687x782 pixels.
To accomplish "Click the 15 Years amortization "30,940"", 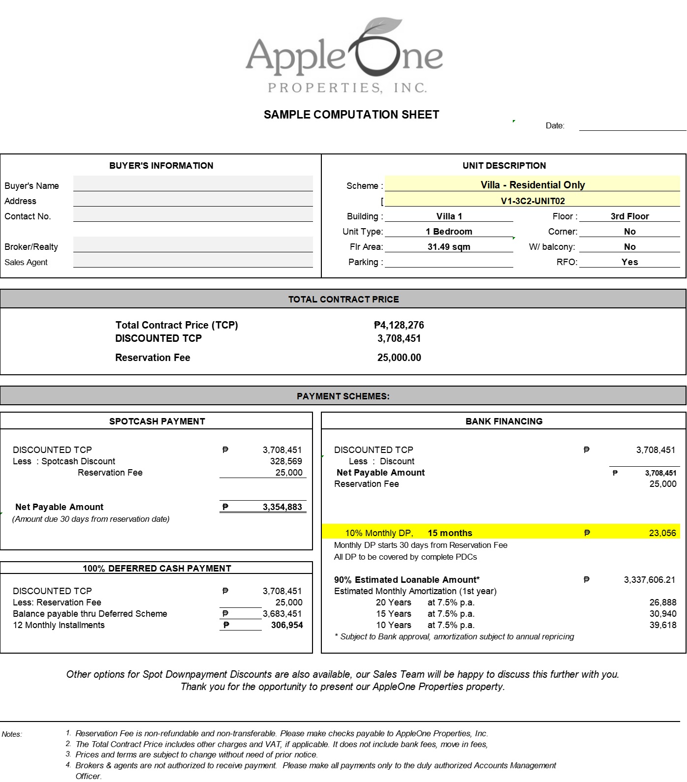I will click(x=663, y=614).
